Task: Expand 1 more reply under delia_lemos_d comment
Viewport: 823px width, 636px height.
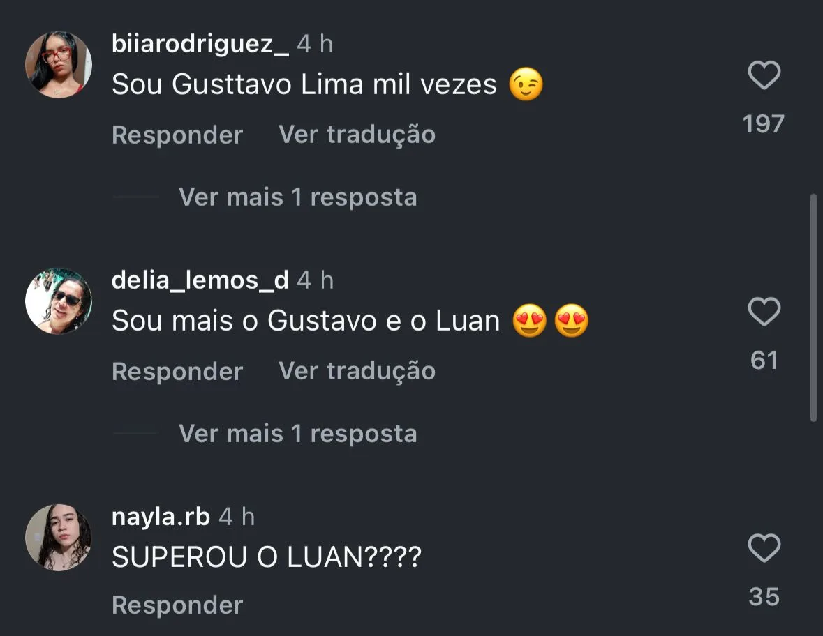Action: tap(297, 434)
